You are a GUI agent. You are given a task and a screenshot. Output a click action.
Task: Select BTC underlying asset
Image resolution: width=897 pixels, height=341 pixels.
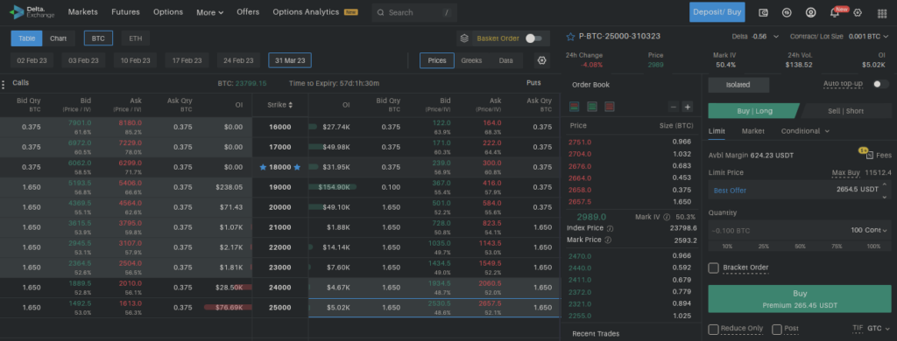click(x=98, y=38)
